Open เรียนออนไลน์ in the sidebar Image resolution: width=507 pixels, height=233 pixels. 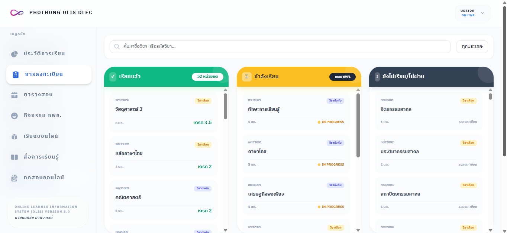coord(49,136)
